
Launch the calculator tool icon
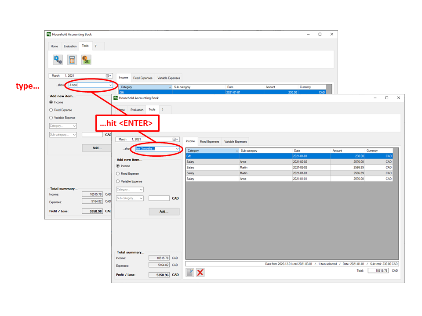point(72,60)
